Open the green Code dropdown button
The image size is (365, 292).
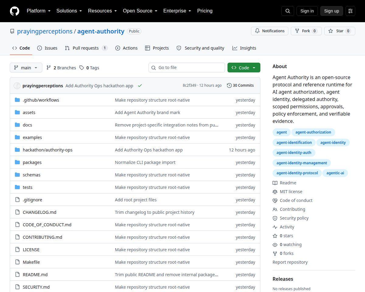coord(244,68)
